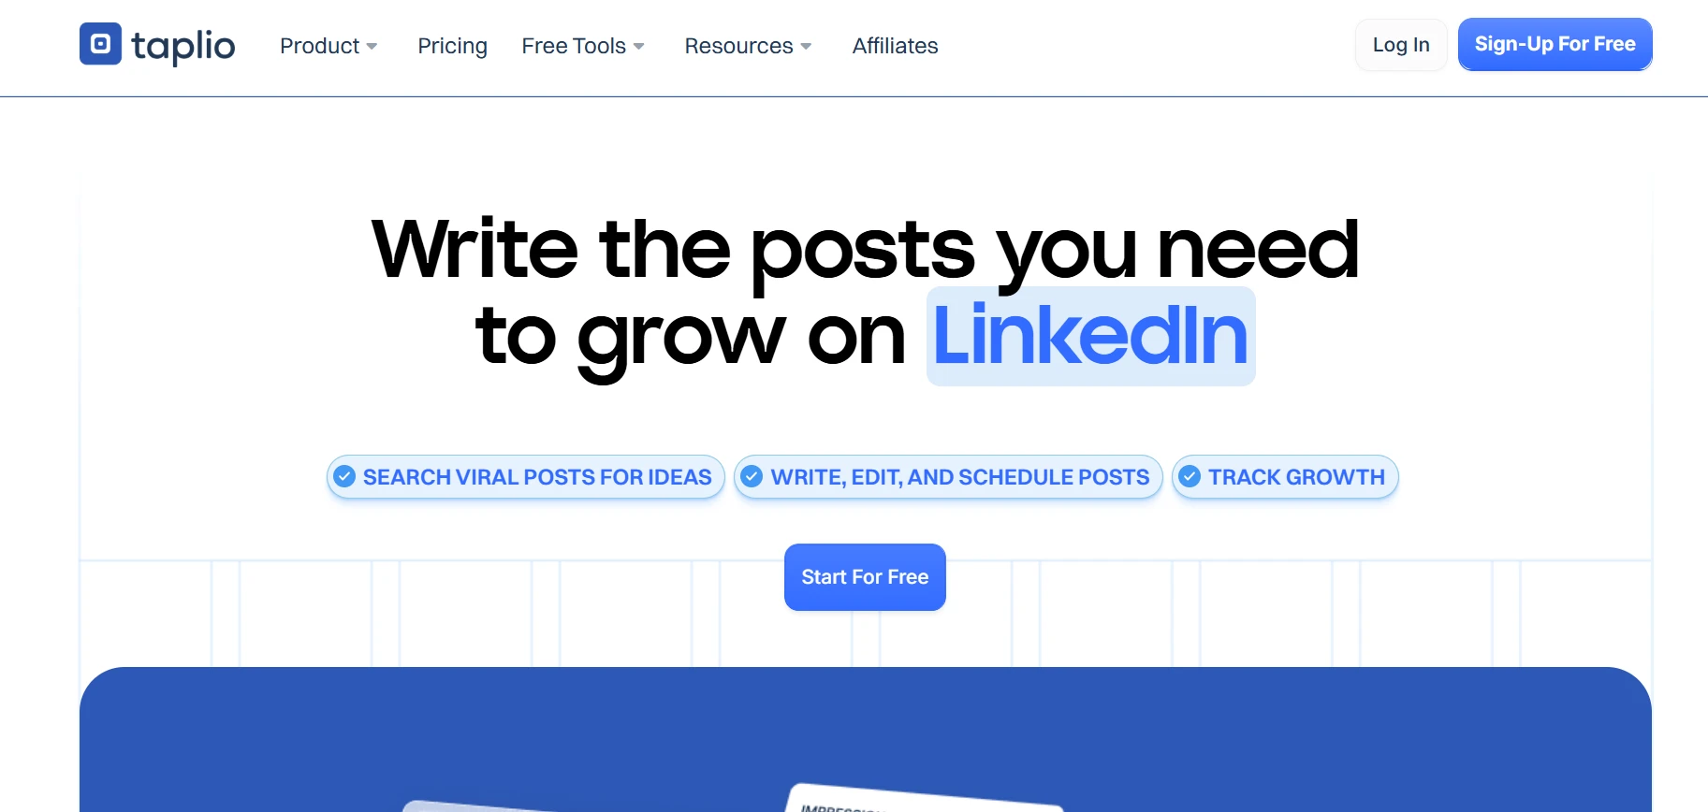Screen dimensions: 1708x812
Task: Click the Taplio square logo icon
Action: click(100, 44)
